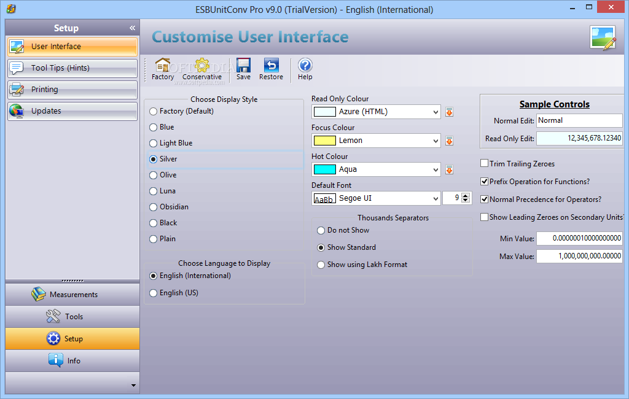Open the Default Font dropdown
629x399 pixels.
[436, 198]
